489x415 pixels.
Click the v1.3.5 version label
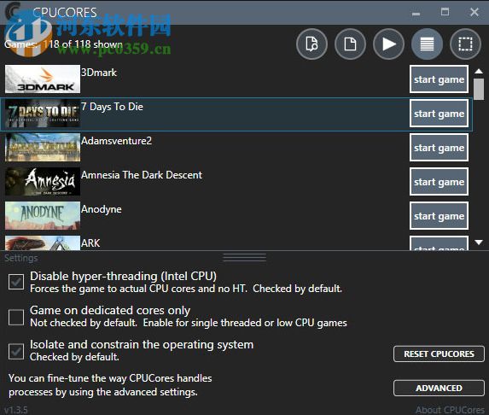(16, 410)
